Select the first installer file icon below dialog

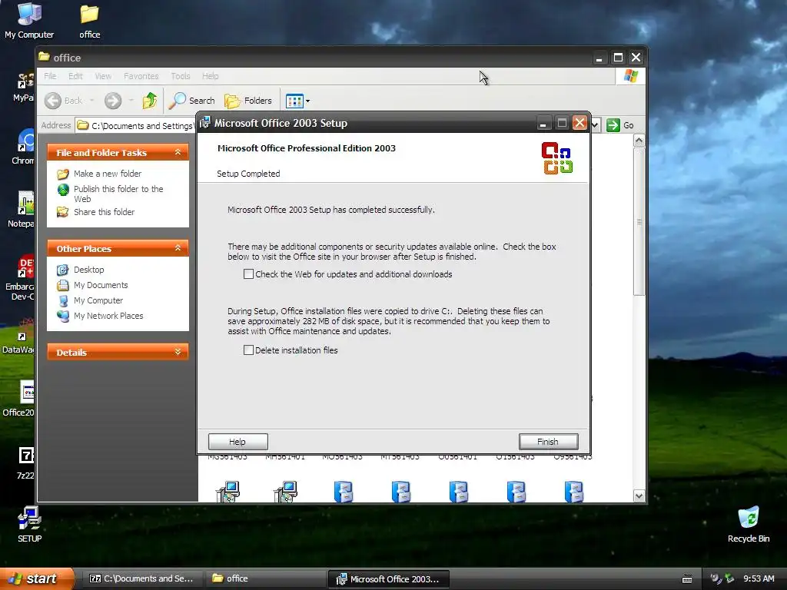(227, 492)
